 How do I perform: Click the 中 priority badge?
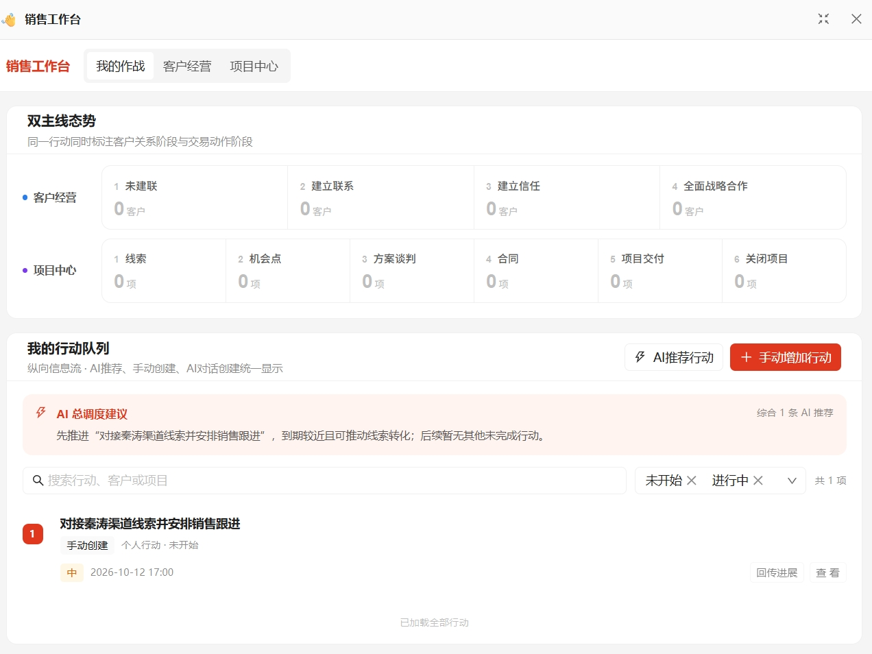72,572
